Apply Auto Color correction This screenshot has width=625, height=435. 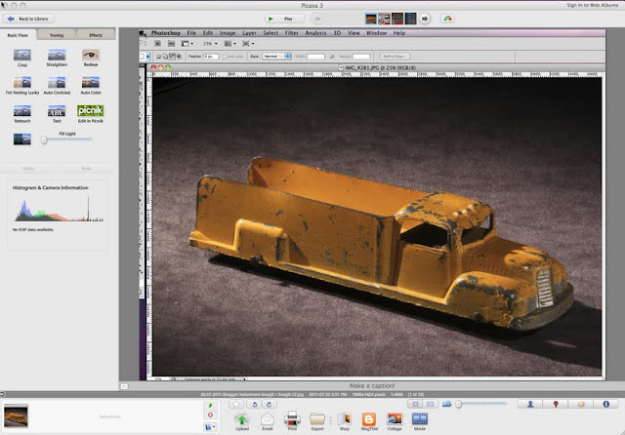coord(90,84)
